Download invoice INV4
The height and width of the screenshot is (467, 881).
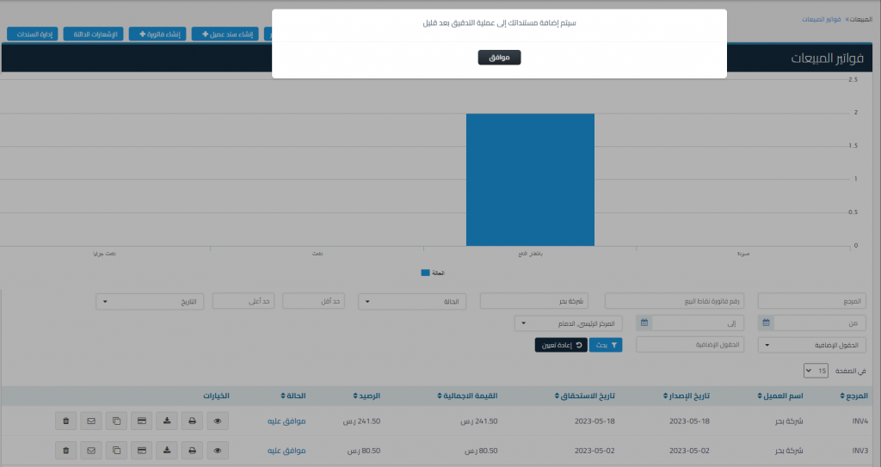167,421
